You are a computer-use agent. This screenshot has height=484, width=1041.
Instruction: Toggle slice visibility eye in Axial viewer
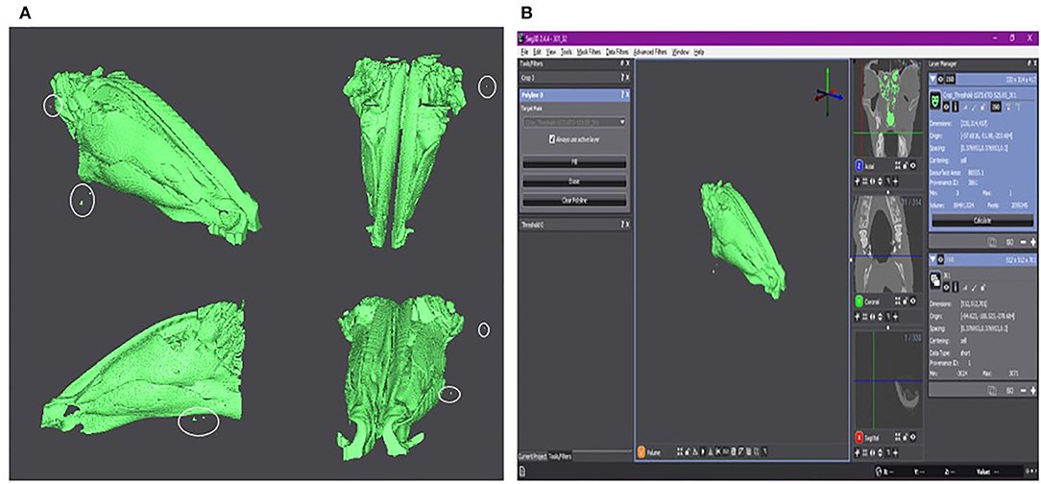[x=913, y=166]
